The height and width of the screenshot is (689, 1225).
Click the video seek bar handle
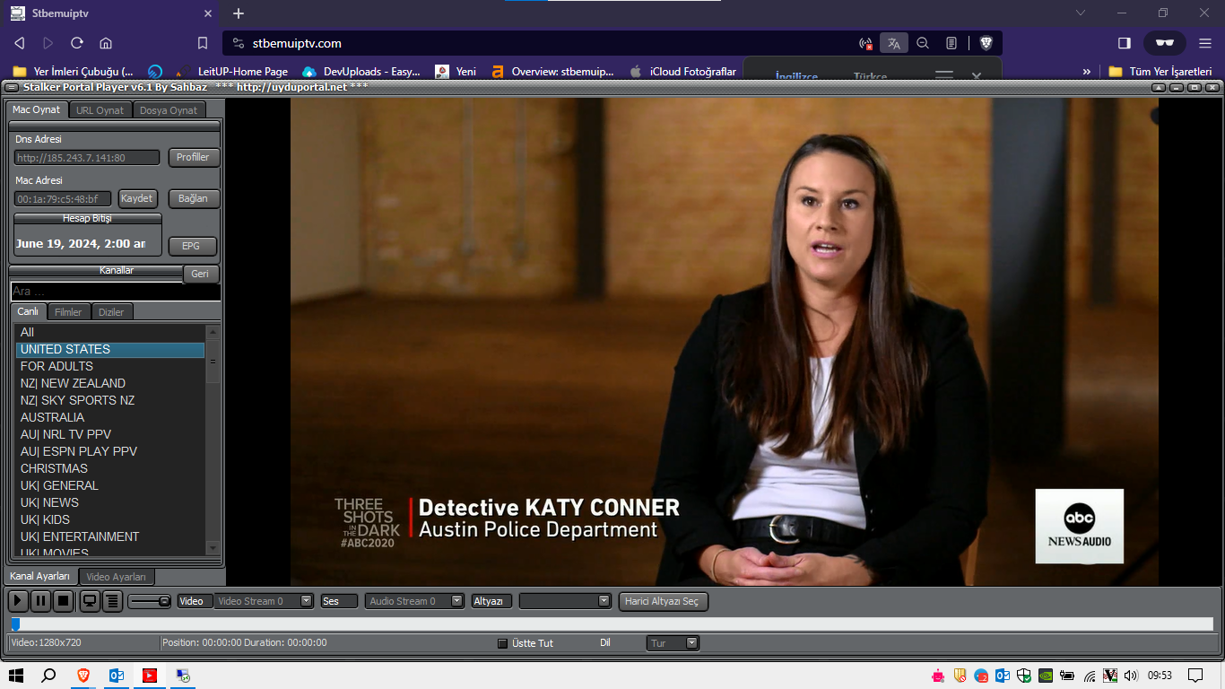(15, 624)
